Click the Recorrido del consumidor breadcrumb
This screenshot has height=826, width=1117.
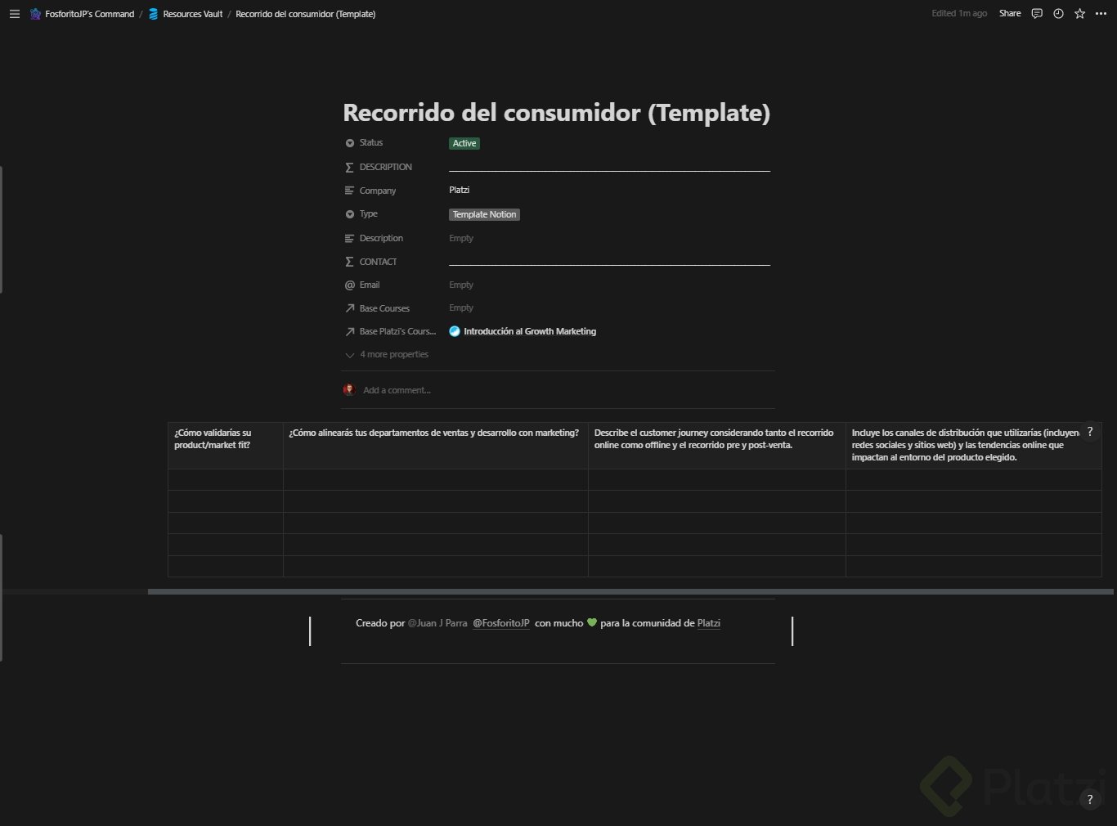(306, 14)
